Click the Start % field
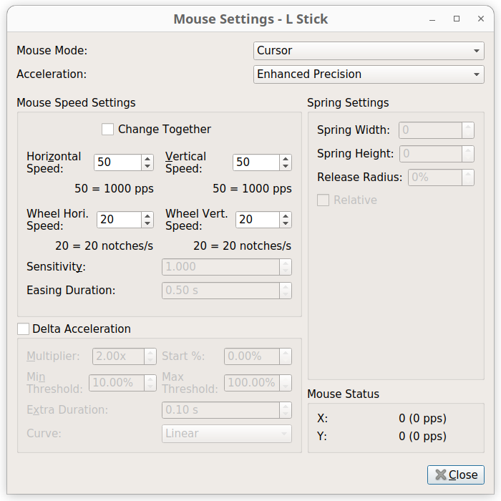Viewport: 501px width, 501px height. pyautogui.click(x=252, y=356)
